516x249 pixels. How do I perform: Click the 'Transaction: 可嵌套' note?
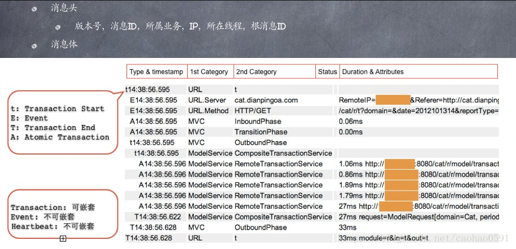[x=53, y=207]
